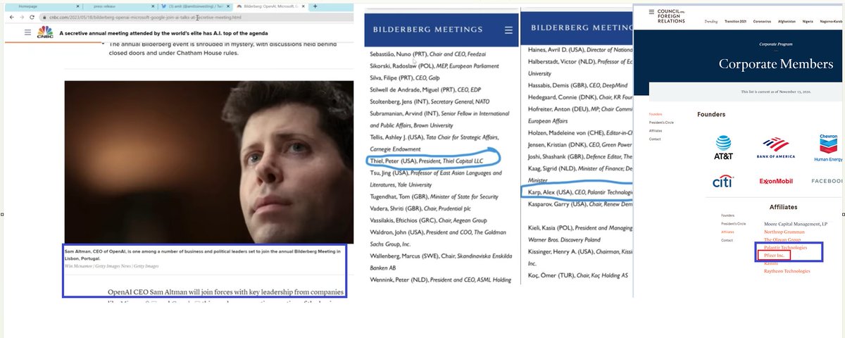This screenshot has width=845, height=338.
Task: Open the Sam Altman photo
Action: click(x=208, y=162)
